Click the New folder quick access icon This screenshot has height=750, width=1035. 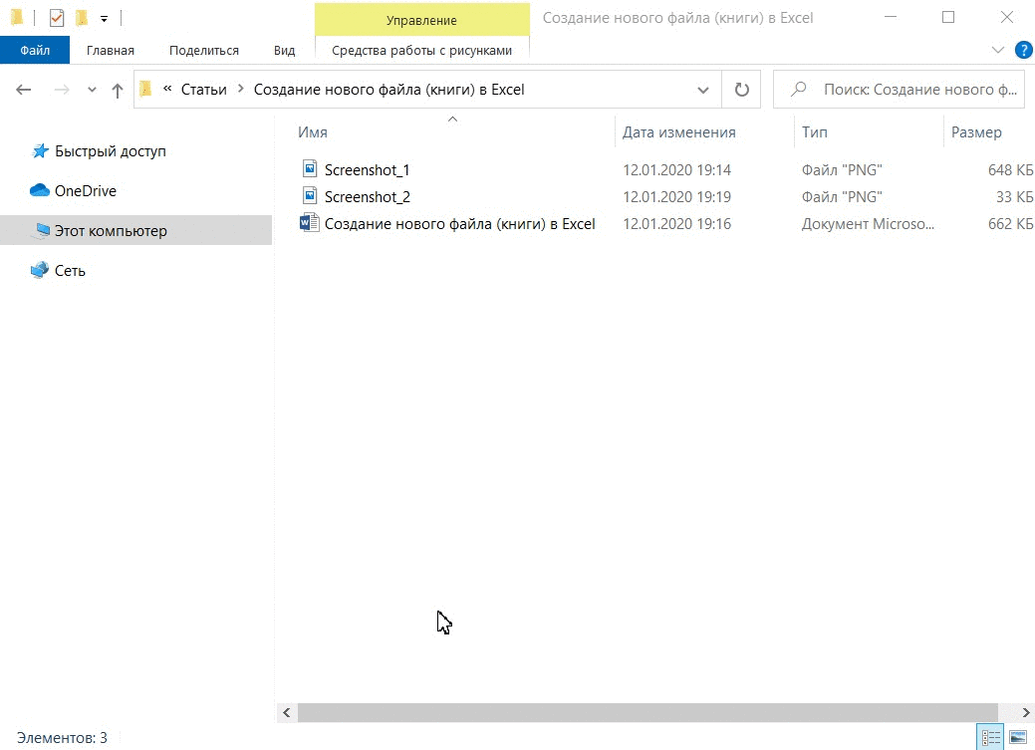point(82,18)
